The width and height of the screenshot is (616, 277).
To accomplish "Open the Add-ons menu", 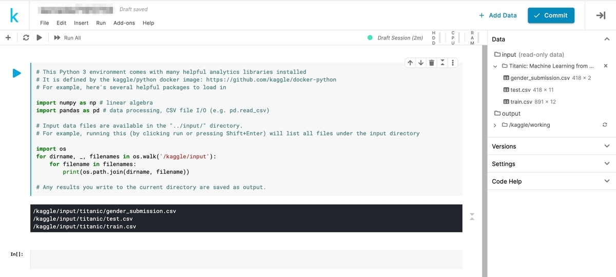I will click(x=124, y=23).
